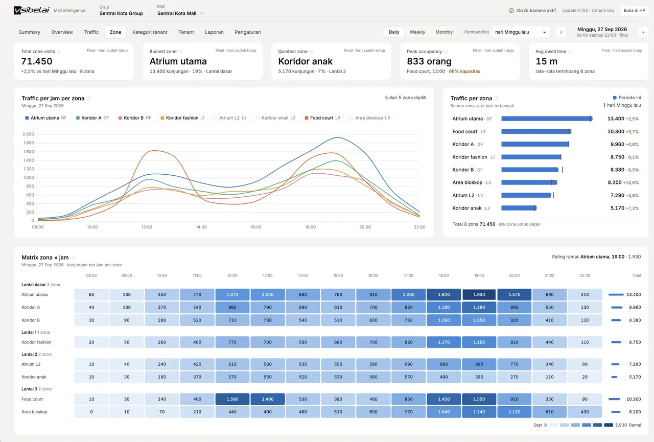Enable Koridor anak series in chart legend
Screen dimensions: 654x442
[x=275, y=118]
